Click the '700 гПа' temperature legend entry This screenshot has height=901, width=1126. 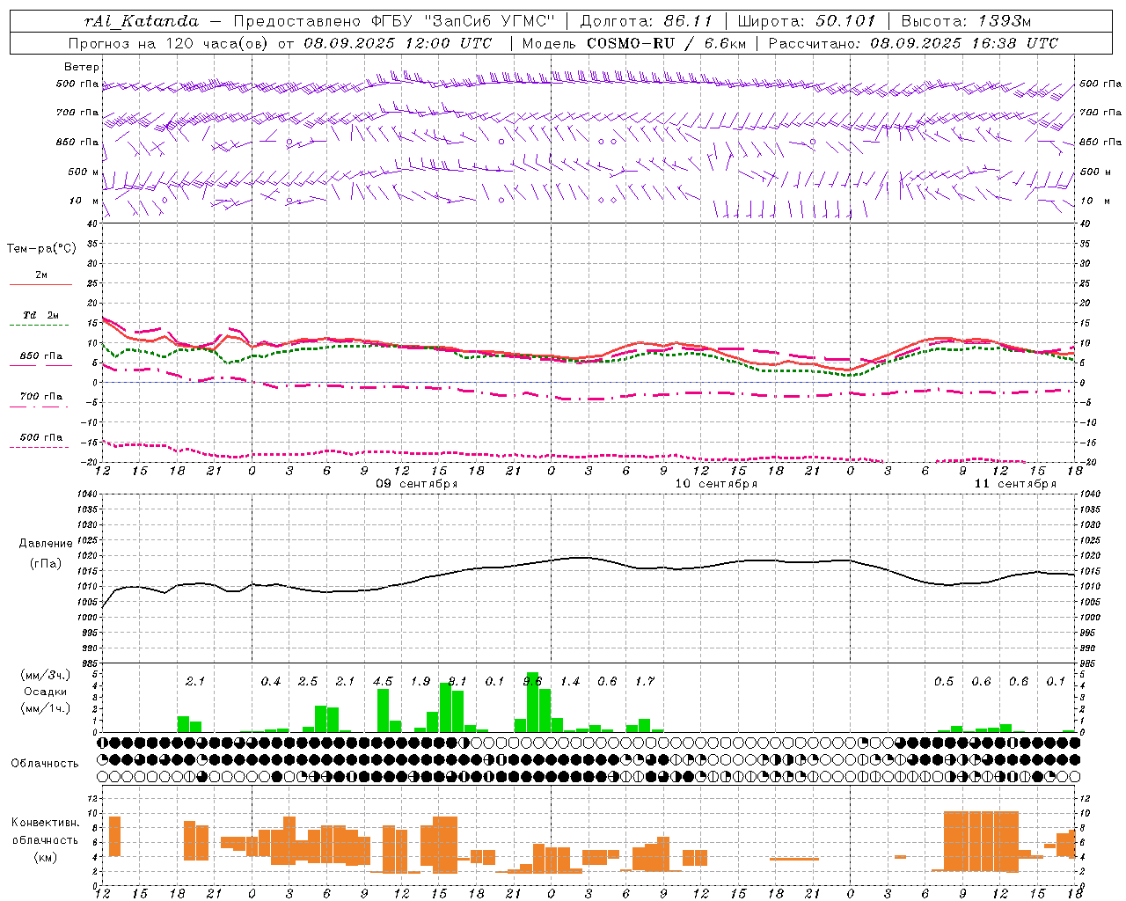click(41, 397)
